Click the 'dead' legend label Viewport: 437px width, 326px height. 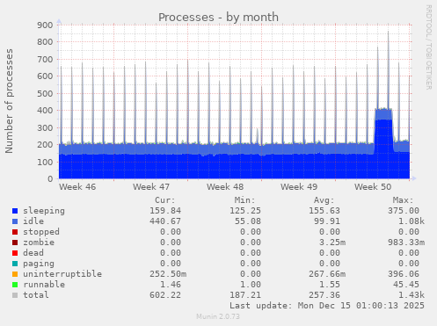pyautogui.click(x=33, y=253)
